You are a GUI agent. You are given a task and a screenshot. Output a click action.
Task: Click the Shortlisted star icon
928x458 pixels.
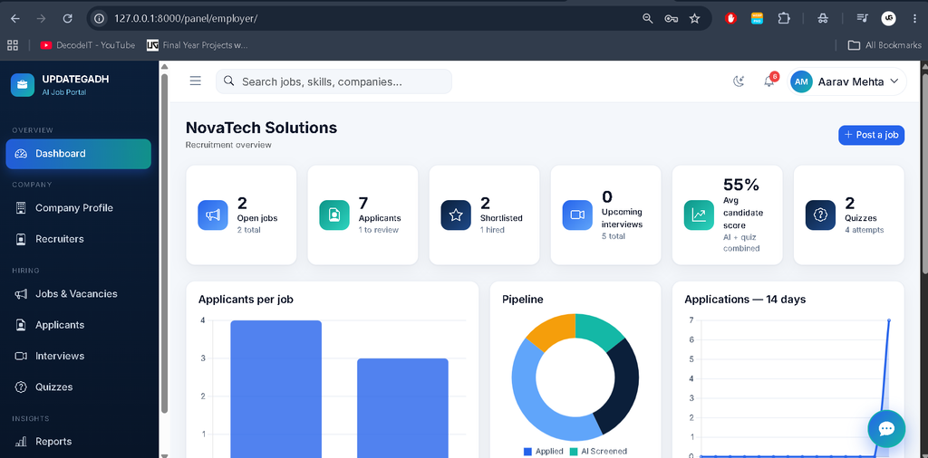tap(456, 215)
